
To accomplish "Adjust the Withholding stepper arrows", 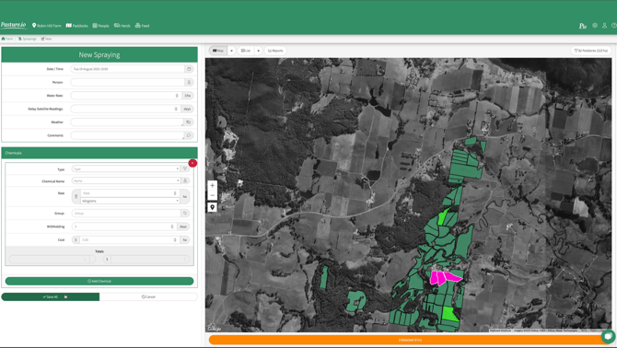I will pyautogui.click(x=172, y=226).
